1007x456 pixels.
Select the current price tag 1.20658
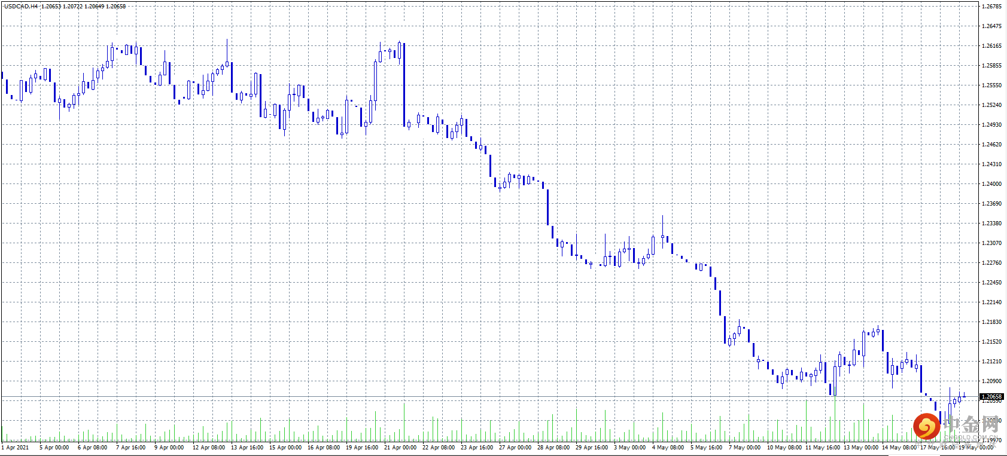[991, 397]
